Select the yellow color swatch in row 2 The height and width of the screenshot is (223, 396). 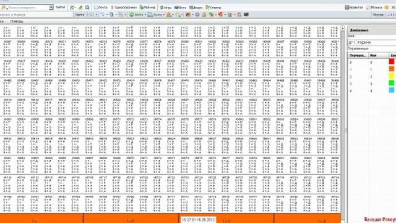(392, 76)
